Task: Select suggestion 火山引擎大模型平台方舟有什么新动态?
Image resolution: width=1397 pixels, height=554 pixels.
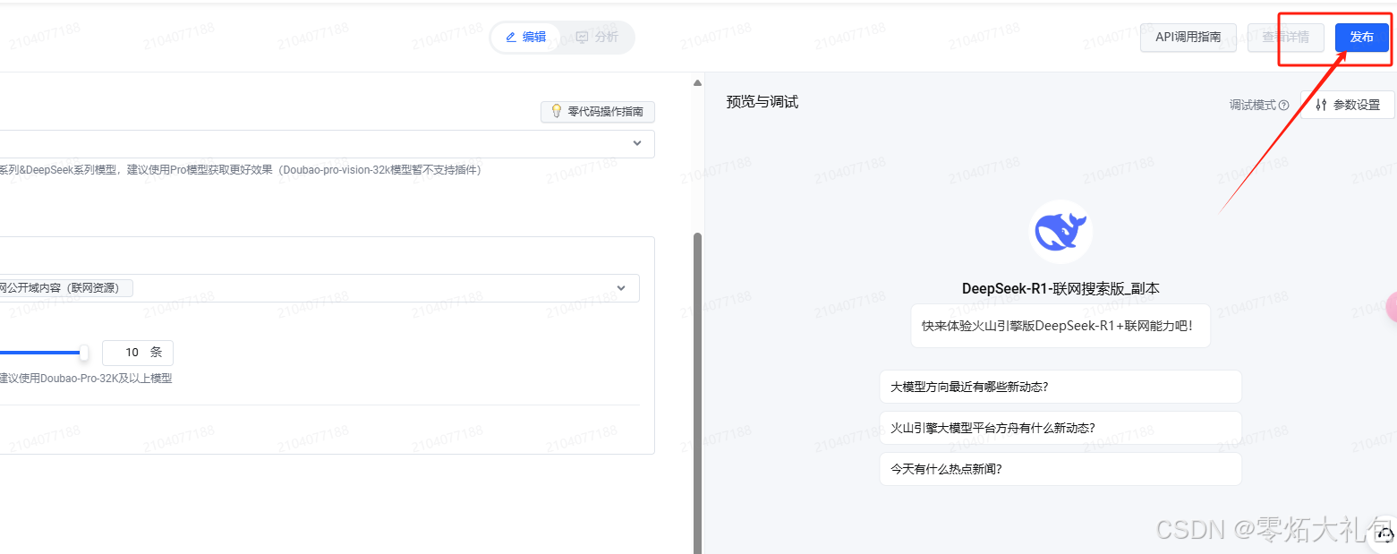Action: pos(1061,428)
